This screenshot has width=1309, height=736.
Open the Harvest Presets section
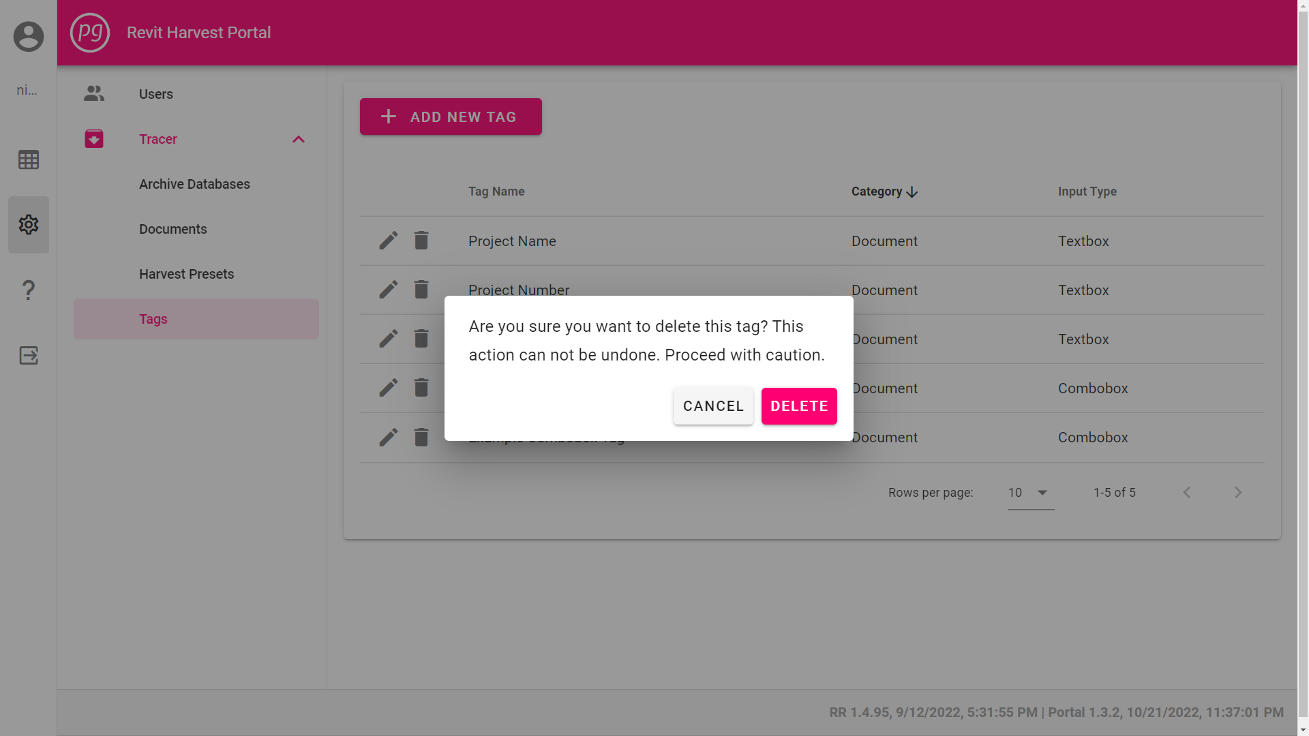pyautogui.click(x=186, y=274)
